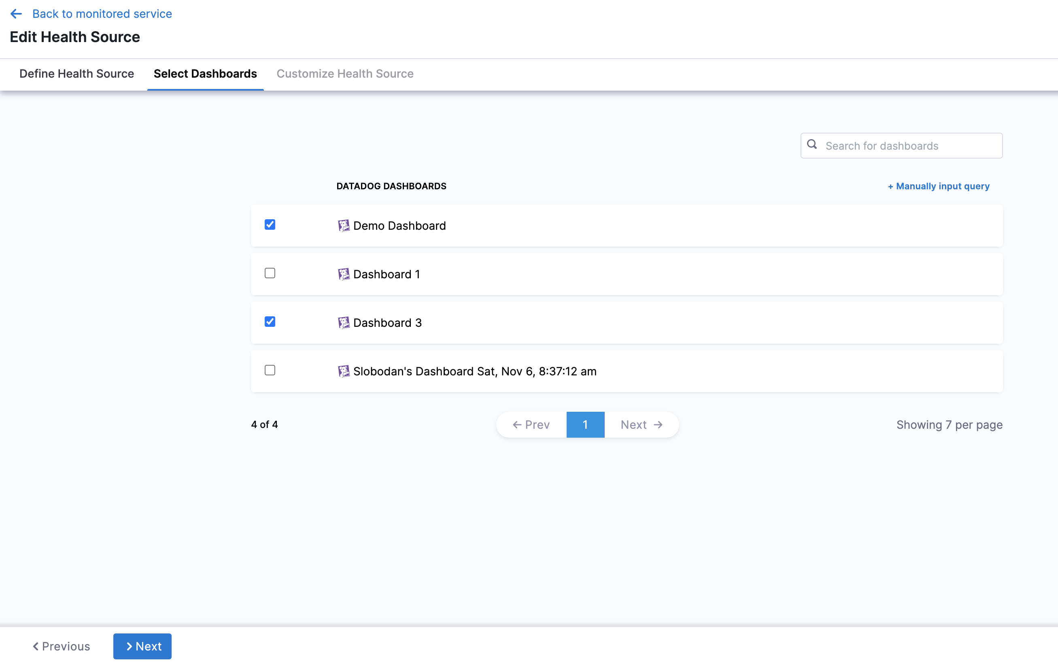Image resolution: width=1058 pixels, height=665 pixels.
Task: Check the Dashboard 1 checkbox
Action: point(270,273)
